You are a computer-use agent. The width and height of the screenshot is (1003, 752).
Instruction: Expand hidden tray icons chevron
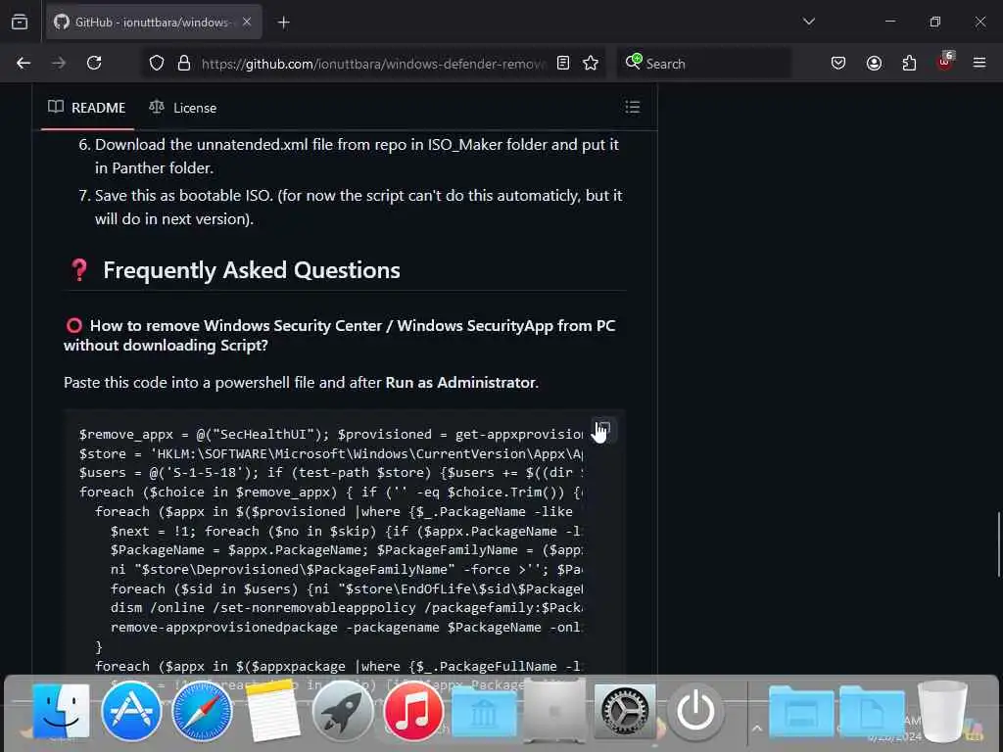pyautogui.click(x=757, y=728)
